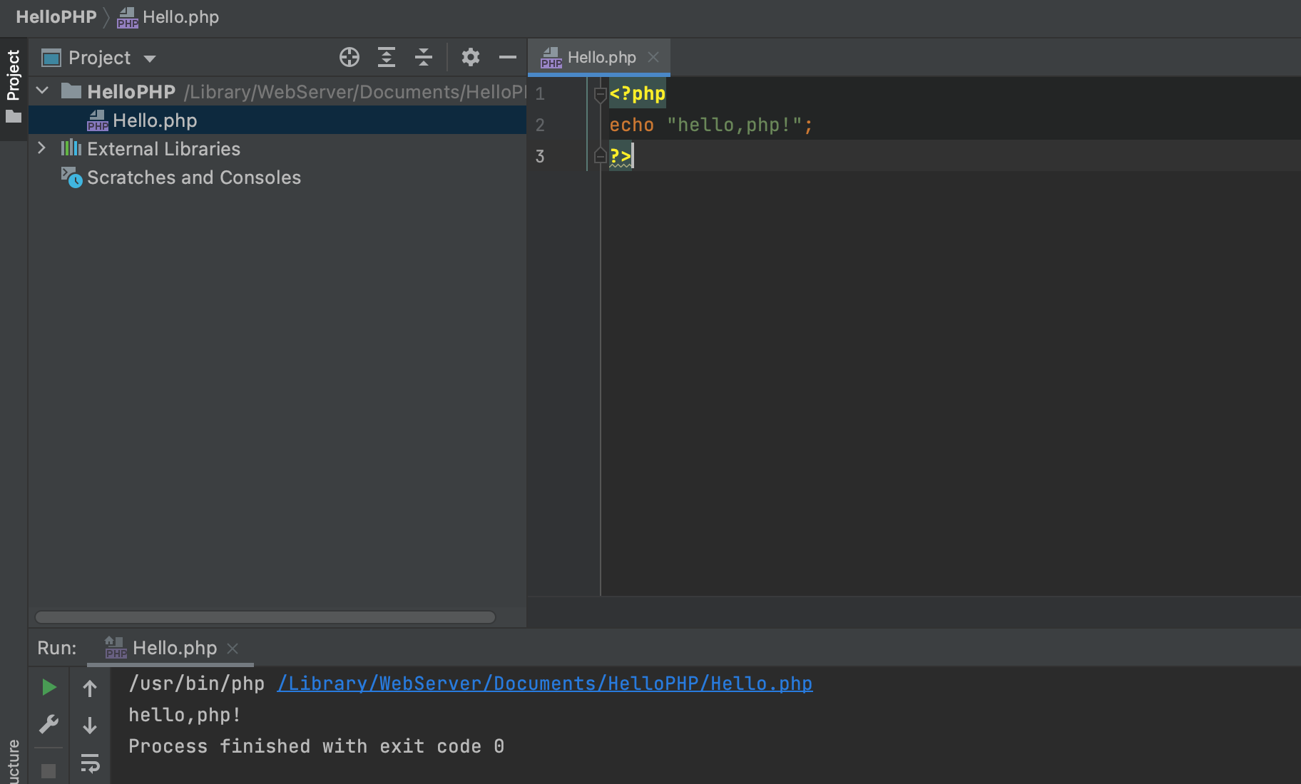Expand the External Libraries node
This screenshot has height=784, width=1301.
point(41,148)
